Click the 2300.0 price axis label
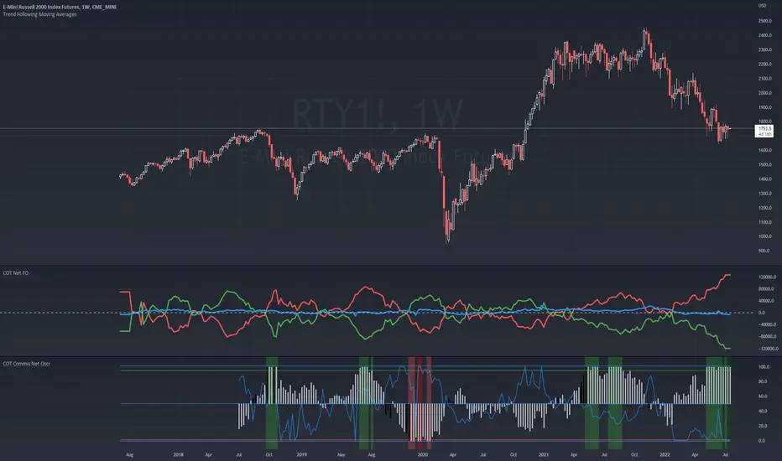Image resolution: width=782 pixels, height=461 pixels. (x=764, y=49)
